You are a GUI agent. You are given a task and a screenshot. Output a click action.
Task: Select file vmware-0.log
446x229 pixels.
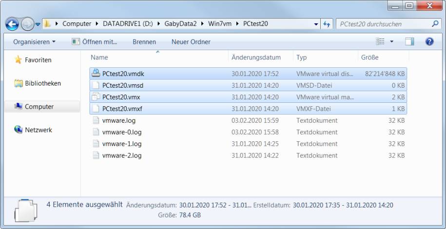248,132
